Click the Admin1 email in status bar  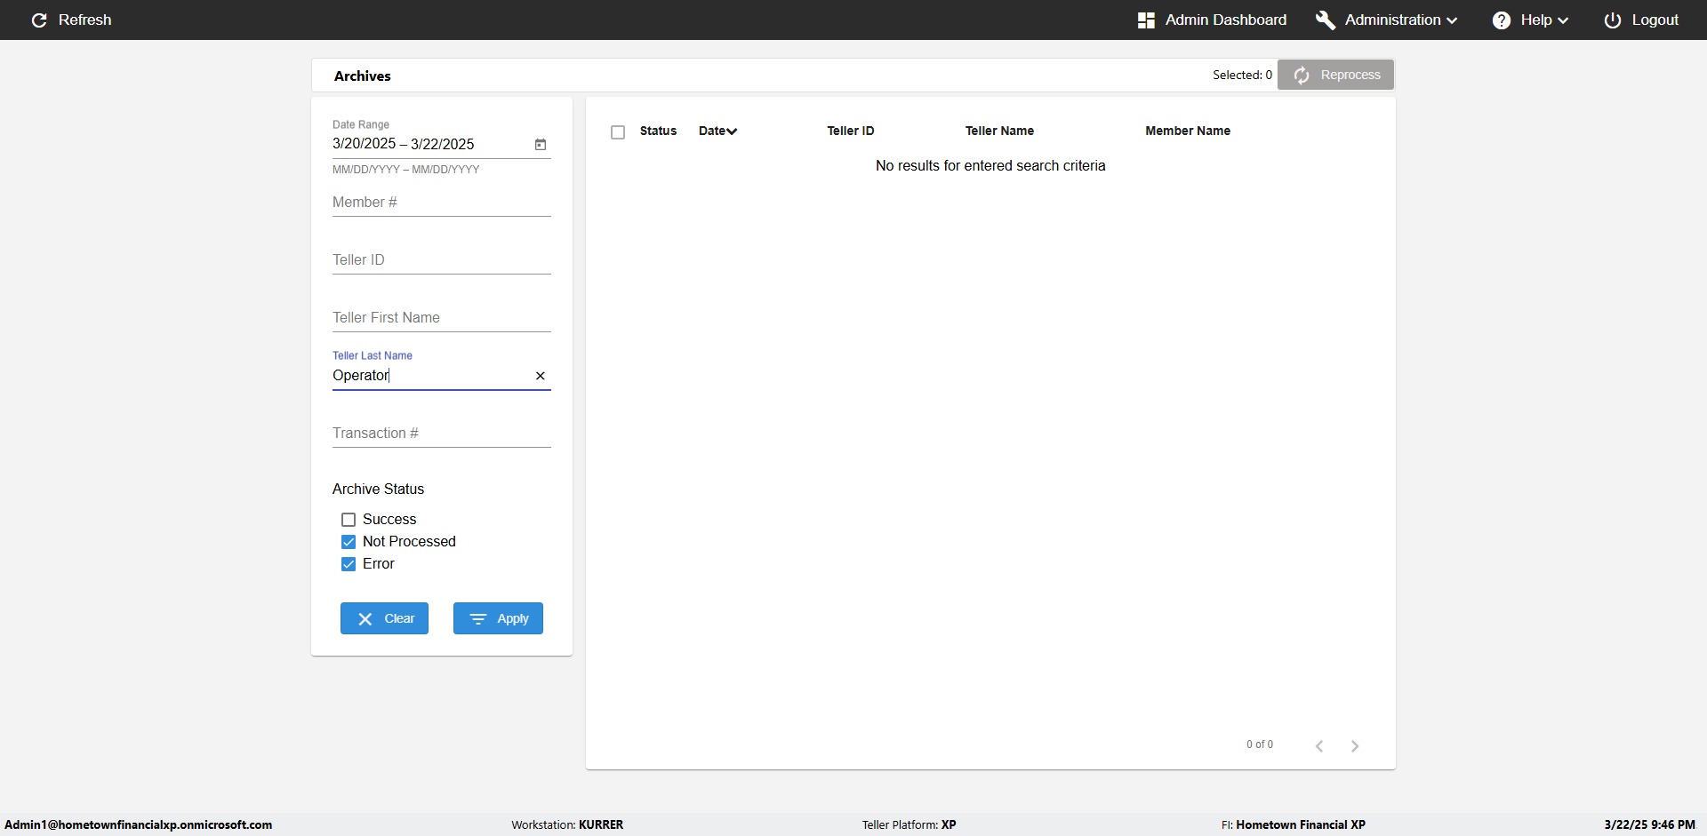(139, 824)
